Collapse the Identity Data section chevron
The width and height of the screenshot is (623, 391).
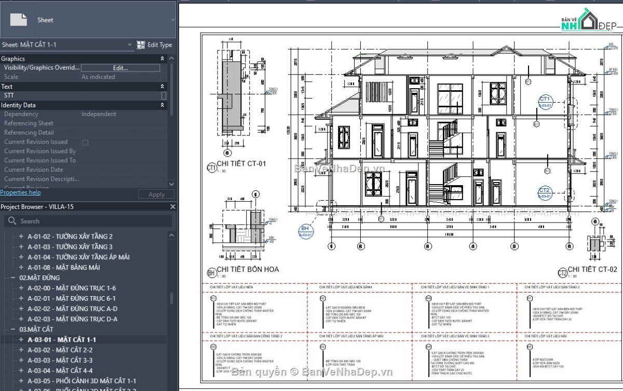pos(161,105)
